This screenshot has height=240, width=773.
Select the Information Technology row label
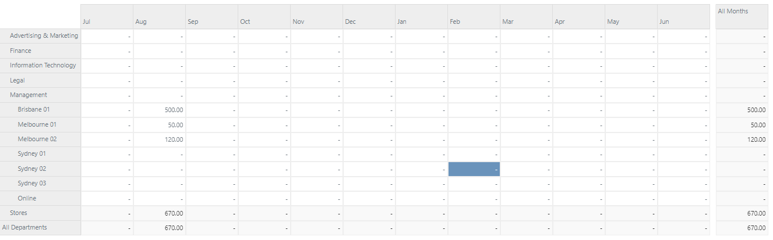(x=43, y=65)
